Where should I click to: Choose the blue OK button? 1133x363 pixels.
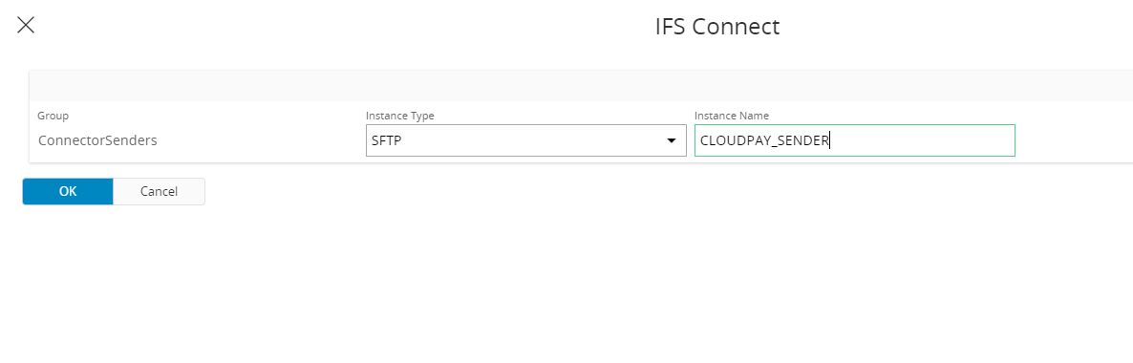pos(68,192)
